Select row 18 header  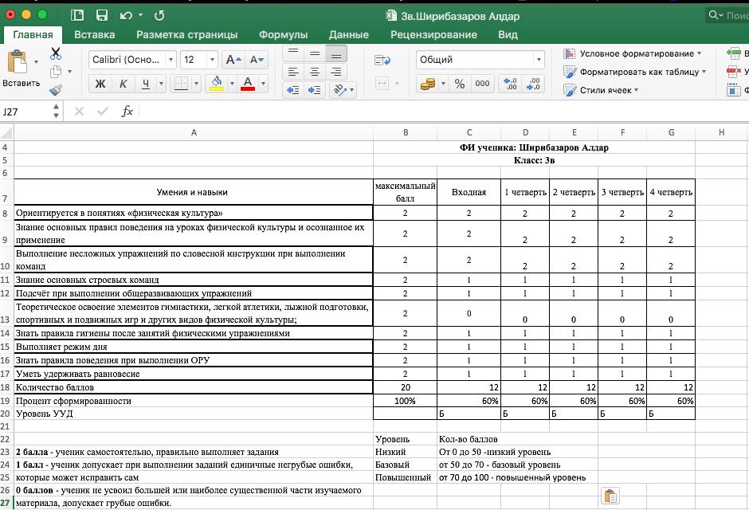point(6,387)
